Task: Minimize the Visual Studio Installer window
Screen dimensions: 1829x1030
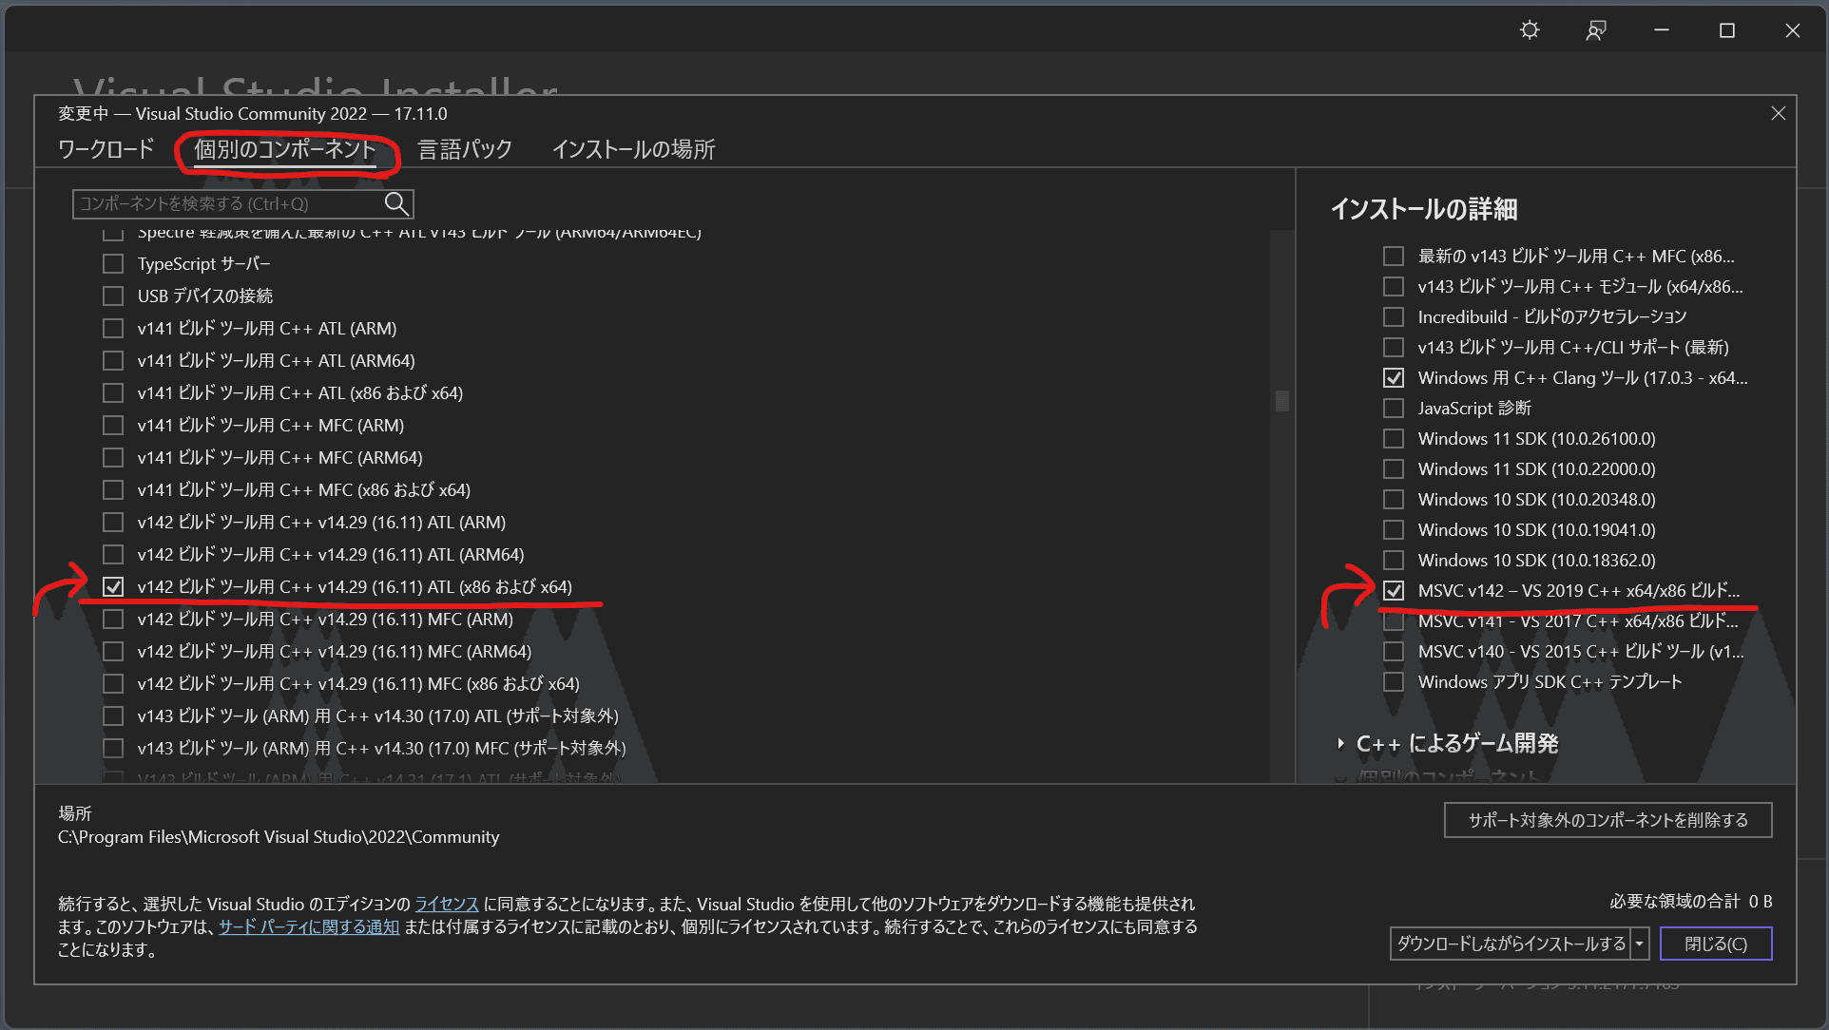Action: (x=1662, y=30)
